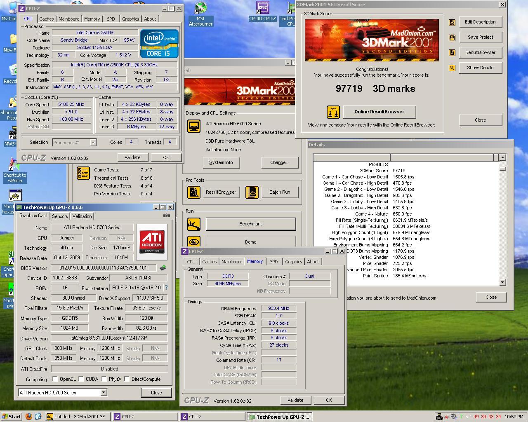Image resolution: width=528 pixels, height=422 pixels.
Task: Open the Processor #1 selection dropdown
Action: point(74,143)
